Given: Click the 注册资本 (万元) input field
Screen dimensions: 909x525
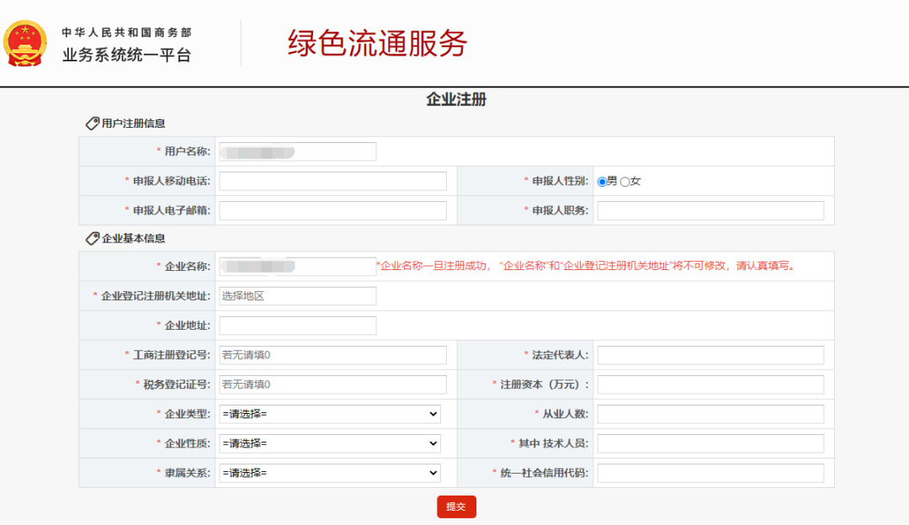Looking at the screenshot, I should pos(710,384).
